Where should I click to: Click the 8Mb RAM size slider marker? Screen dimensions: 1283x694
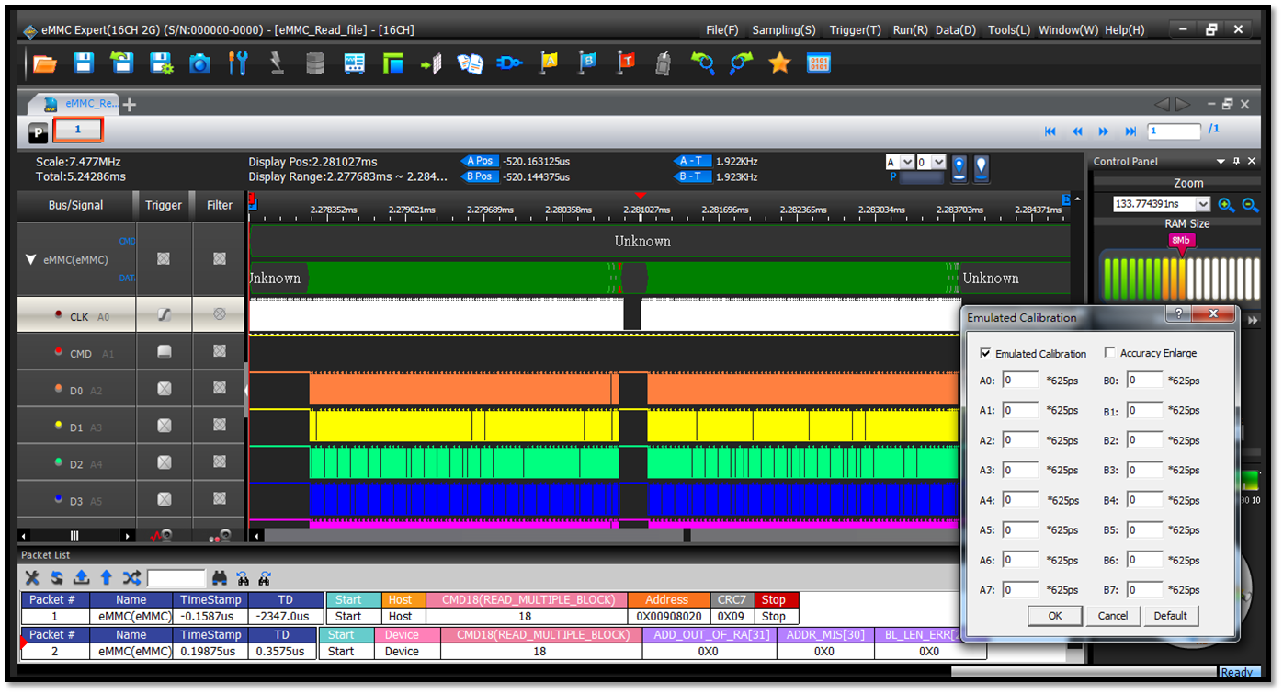pyautogui.click(x=1180, y=241)
